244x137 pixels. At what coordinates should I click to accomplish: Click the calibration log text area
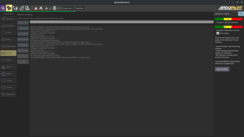(122, 81)
